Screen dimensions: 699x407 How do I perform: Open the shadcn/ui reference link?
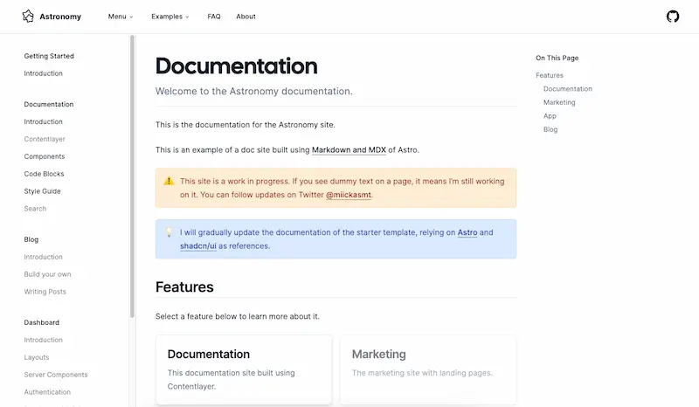click(x=198, y=246)
